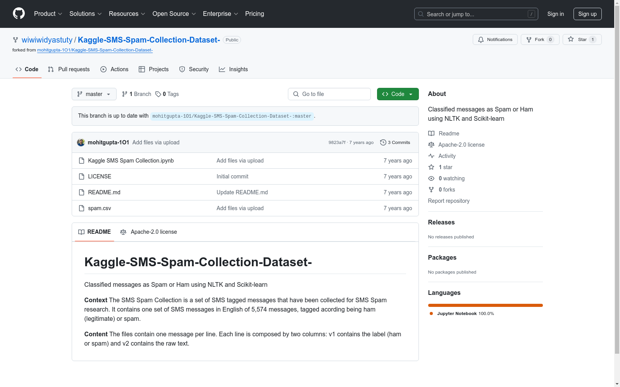620x387 pixels.
Task: Click the notifications bell icon
Action: (481, 39)
